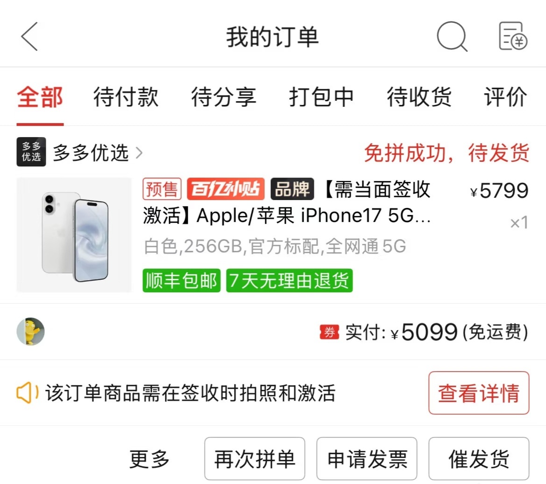Screen dimensions: 546x484
Task: Select the 打包中 tab
Action: (321, 97)
